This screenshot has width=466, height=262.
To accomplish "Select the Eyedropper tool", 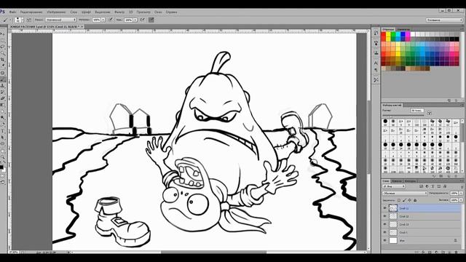I will pyautogui.click(x=3, y=65).
